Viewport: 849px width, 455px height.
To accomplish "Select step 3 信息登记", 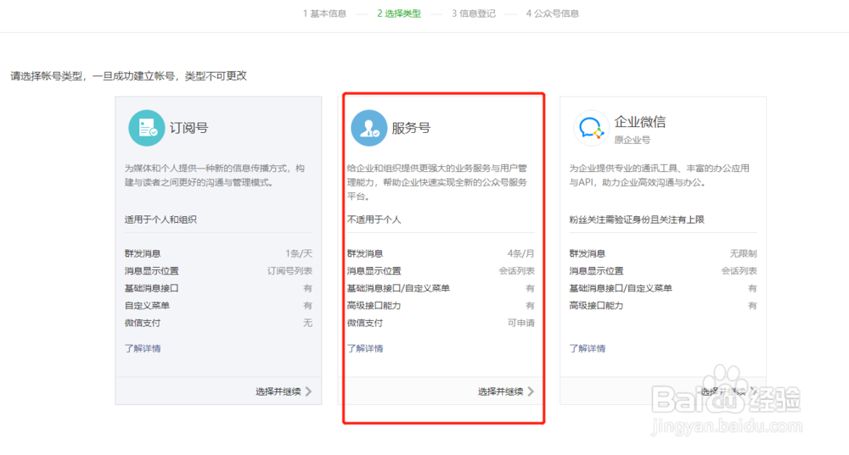I will (x=474, y=14).
